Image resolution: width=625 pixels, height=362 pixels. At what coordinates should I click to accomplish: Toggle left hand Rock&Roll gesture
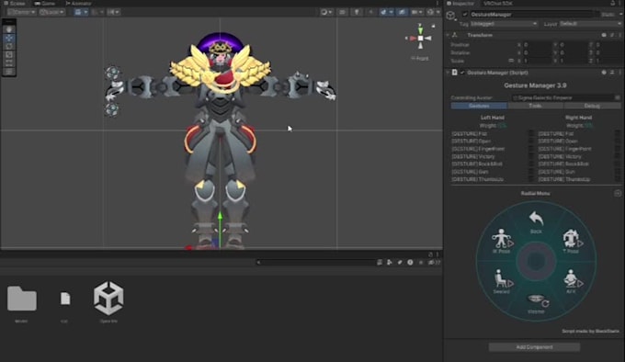531,164
